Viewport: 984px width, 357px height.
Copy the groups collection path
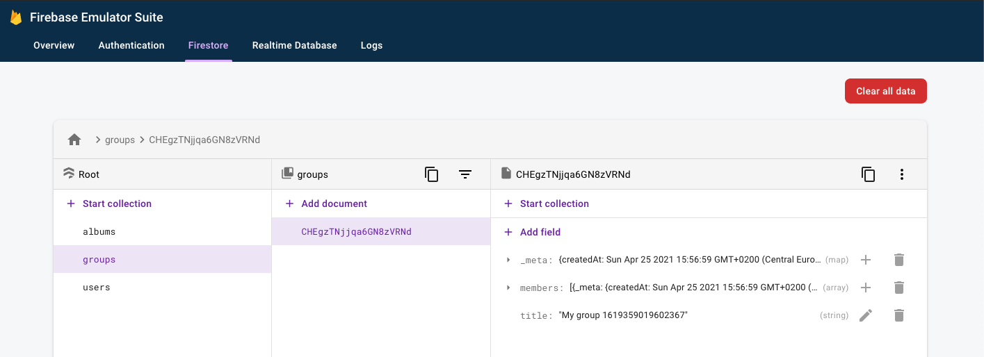point(431,174)
